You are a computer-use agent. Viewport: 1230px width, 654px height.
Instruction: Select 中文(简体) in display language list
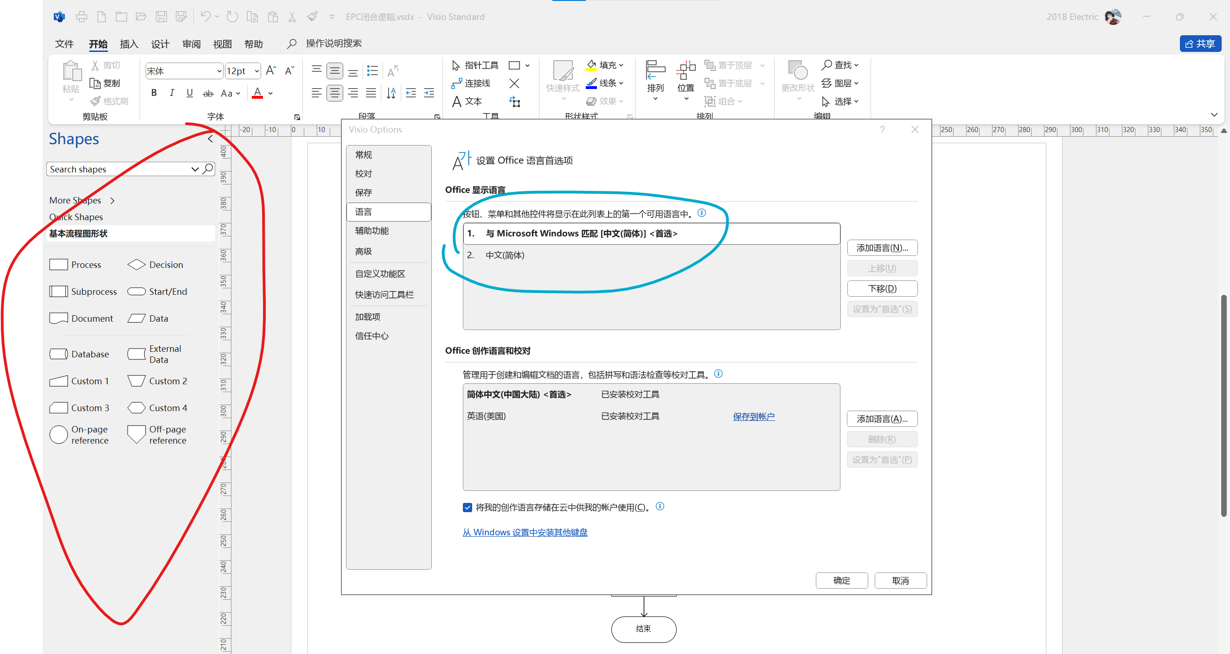point(651,255)
